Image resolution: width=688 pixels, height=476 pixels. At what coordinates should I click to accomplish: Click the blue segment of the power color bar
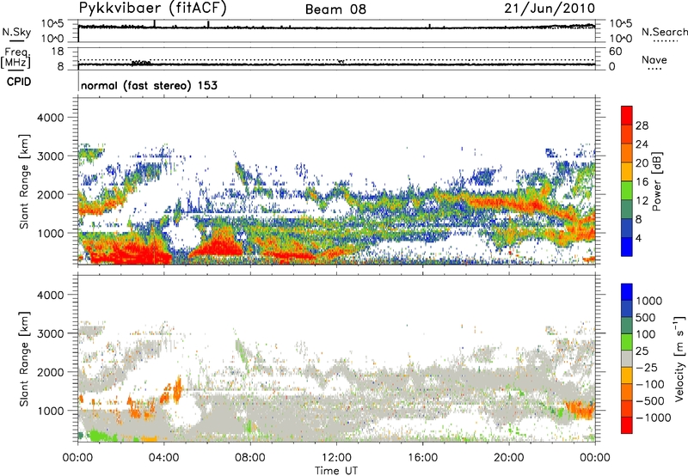(x=627, y=247)
